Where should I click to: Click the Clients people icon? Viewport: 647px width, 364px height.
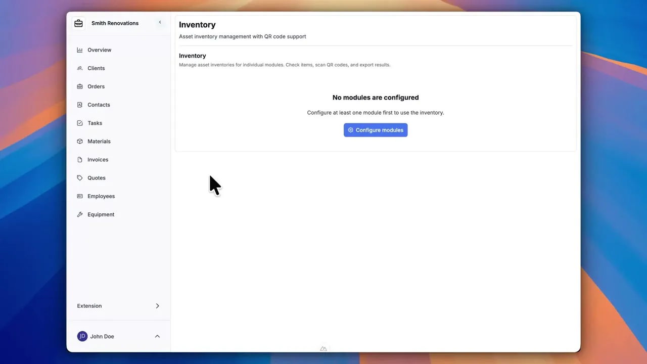[80, 68]
